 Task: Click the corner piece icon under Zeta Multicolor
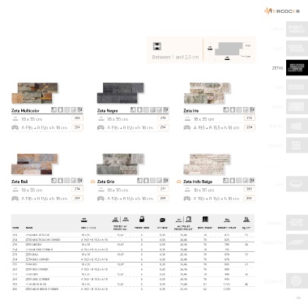[x=15, y=127]
